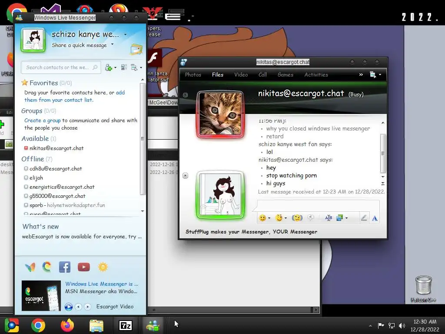Image resolution: width=445 pixels, height=334 pixels.
Task: Open the Games tab in chat window
Action: 285,75
